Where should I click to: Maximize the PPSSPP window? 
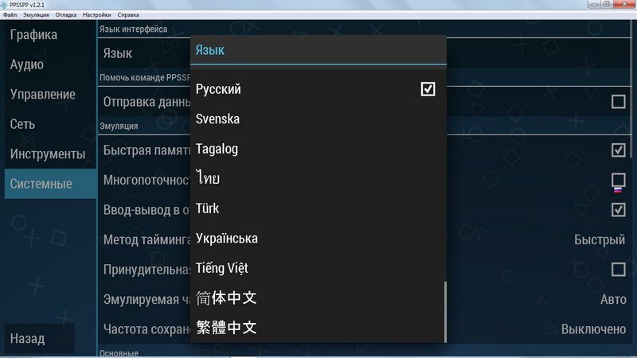[x=606, y=4]
